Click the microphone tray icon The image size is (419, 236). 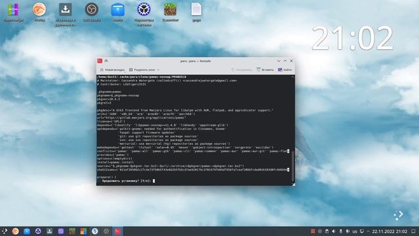coord(348,231)
